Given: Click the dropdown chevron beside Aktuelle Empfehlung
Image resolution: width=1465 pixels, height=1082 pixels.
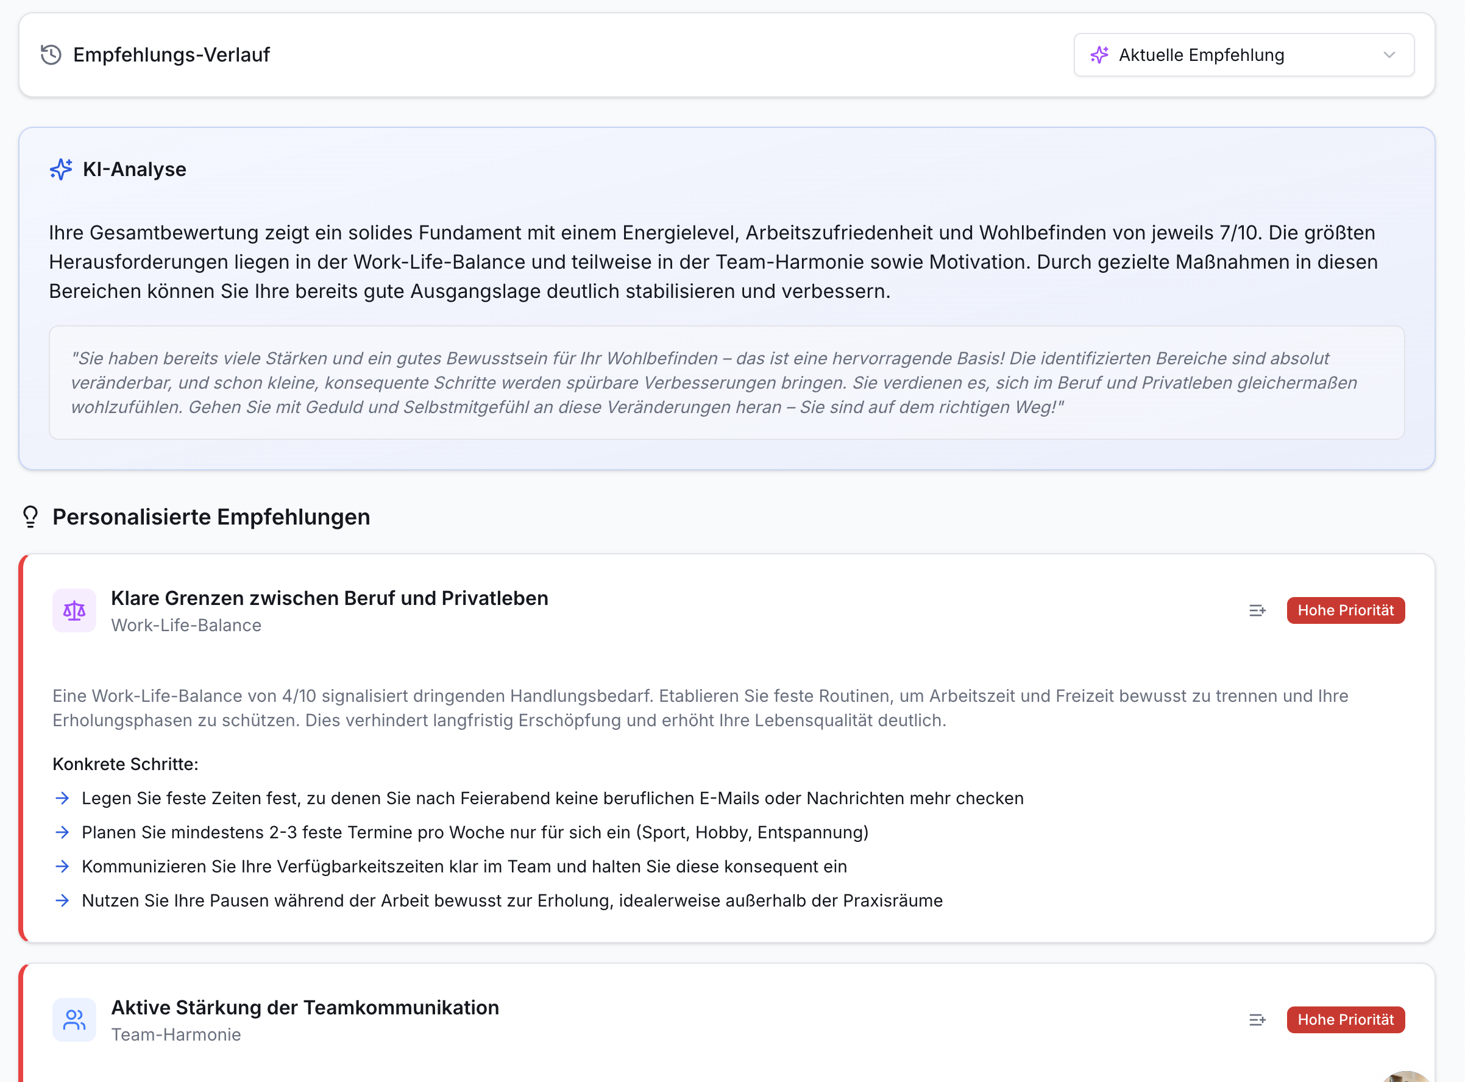Looking at the screenshot, I should [1389, 55].
